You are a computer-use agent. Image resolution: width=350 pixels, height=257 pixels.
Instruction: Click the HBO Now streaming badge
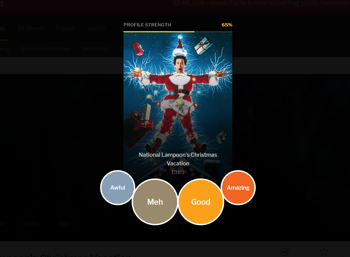[x=71, y=224]
